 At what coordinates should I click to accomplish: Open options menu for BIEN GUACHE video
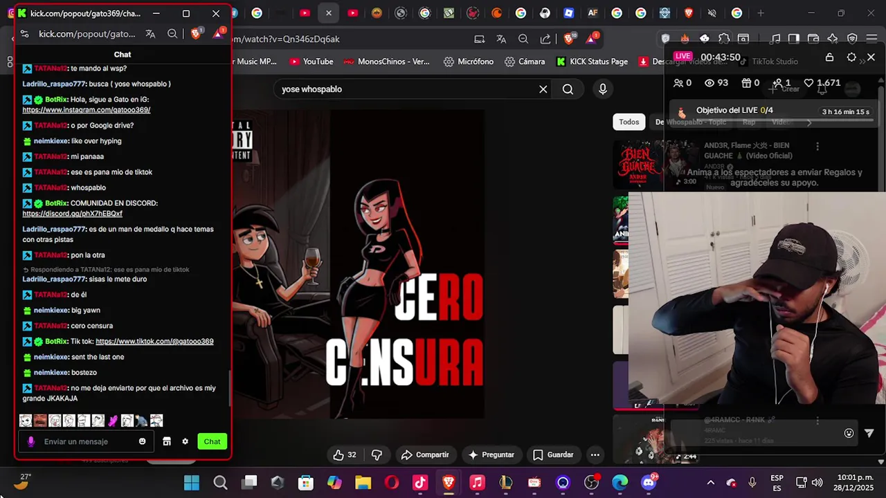817,146
